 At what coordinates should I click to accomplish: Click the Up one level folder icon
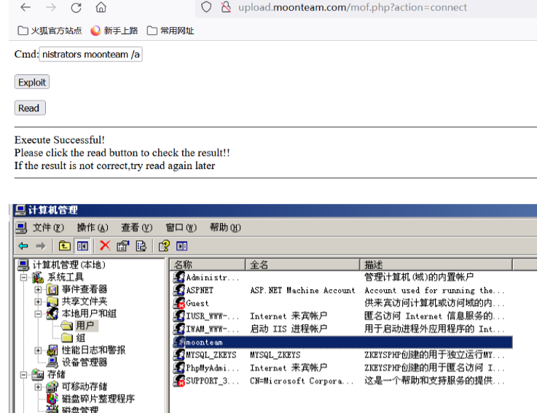coord(65,246)
